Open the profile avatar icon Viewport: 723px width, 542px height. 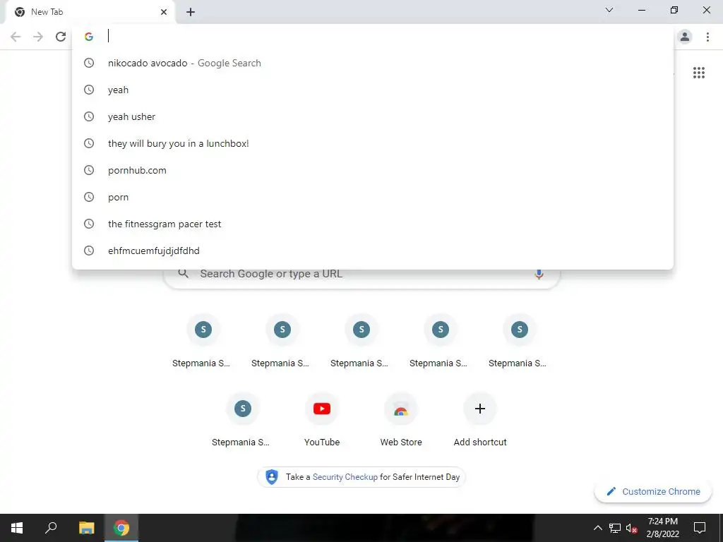point(685,37)
